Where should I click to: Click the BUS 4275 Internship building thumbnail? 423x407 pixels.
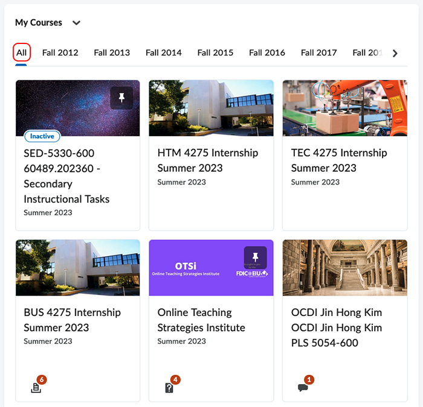(x=77, y=268)
